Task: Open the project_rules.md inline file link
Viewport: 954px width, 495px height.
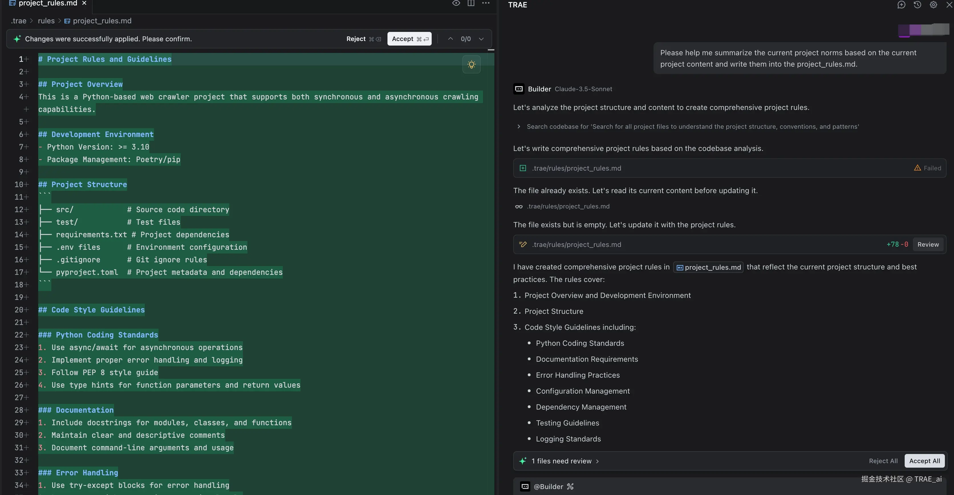Action: click(708, 267)
